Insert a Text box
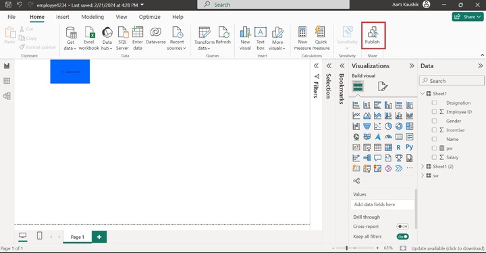Image resolution: width=486 pixels, height=253 pixels. click(x=261, y=38)
